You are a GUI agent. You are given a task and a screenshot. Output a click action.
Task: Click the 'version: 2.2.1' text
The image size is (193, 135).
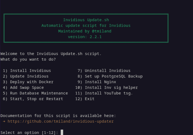click(85, 37)
